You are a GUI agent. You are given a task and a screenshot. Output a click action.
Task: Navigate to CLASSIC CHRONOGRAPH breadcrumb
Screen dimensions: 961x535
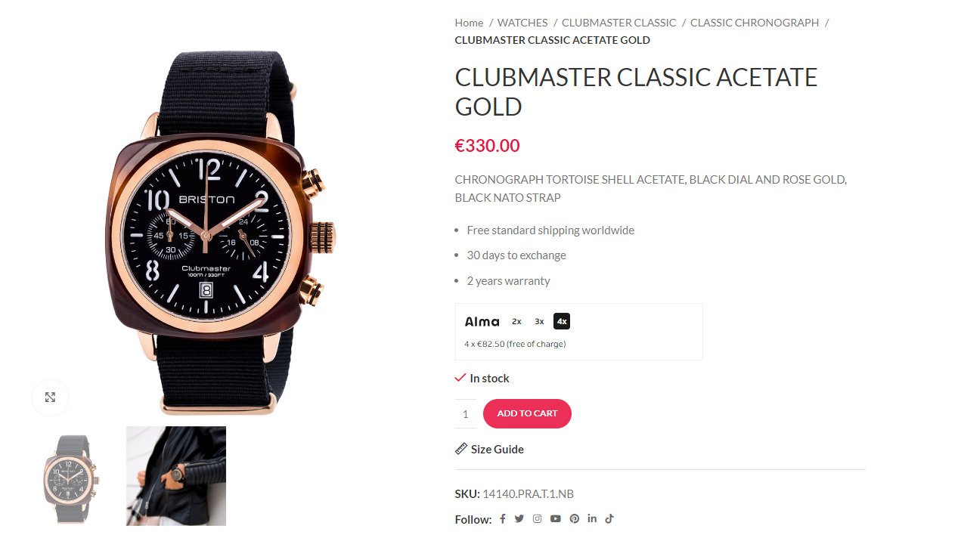pyautogui.click(x=755, y=23)
